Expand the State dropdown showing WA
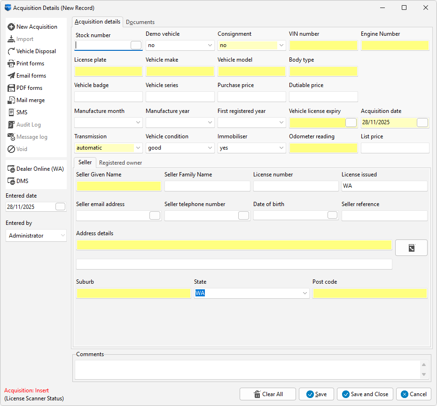Screen dimensions: 437x406 pyautogui.click(x=304, y=293)
